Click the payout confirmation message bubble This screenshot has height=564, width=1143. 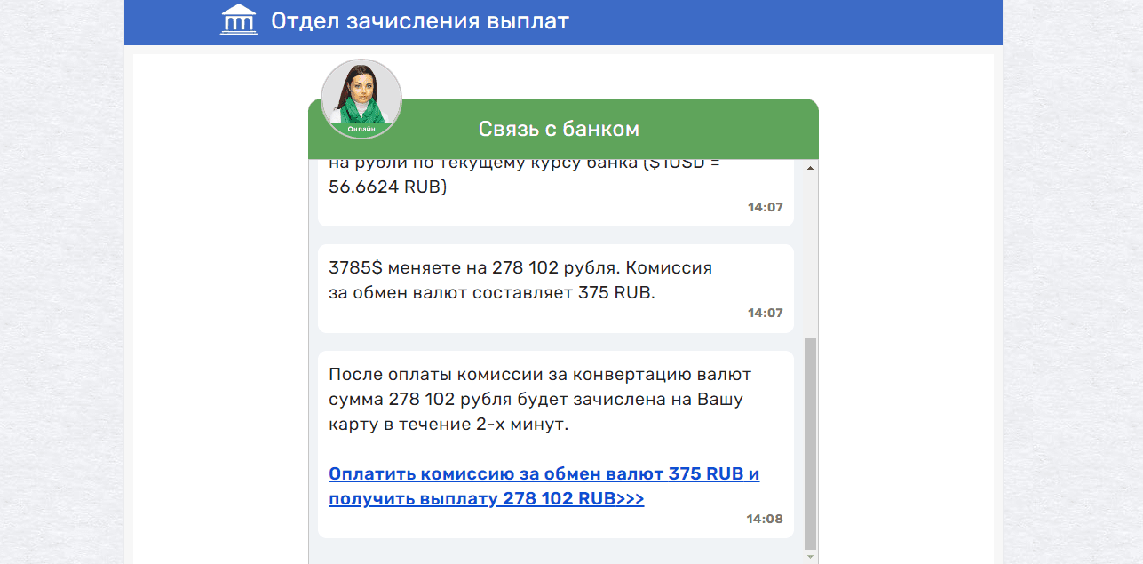[555, 400]
